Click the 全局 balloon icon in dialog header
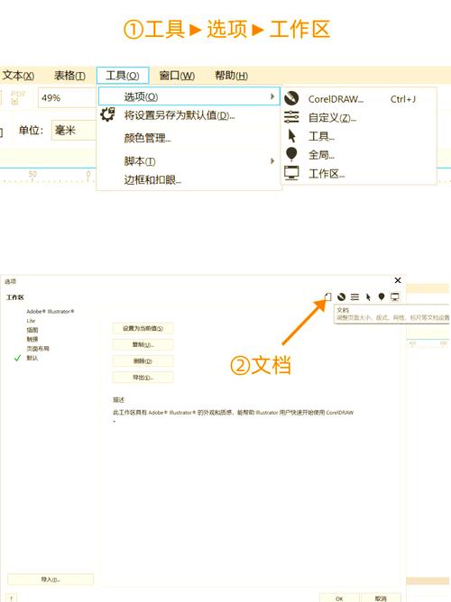This screenshot has height=602, width=451. pos(382,296)
